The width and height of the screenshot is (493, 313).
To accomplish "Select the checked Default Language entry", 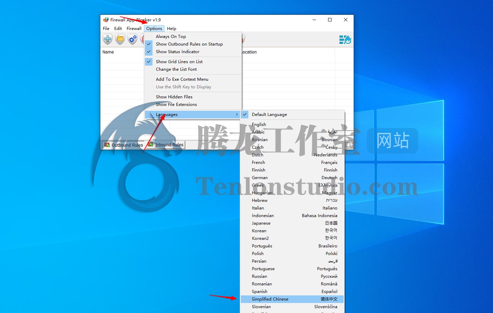I will coord(292,115).
